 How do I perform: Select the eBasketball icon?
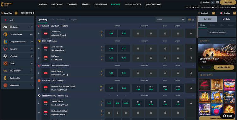pyautogui.click(x=5, y=85)
